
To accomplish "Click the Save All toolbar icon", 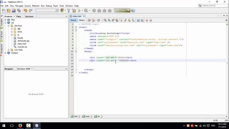I will click(x=19, y=10).
